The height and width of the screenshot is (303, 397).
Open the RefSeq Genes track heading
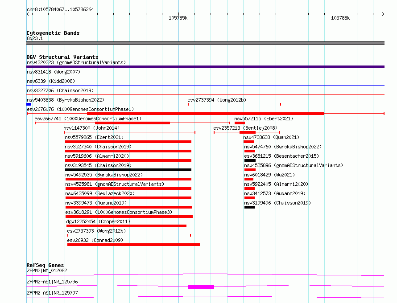point(45,265)
